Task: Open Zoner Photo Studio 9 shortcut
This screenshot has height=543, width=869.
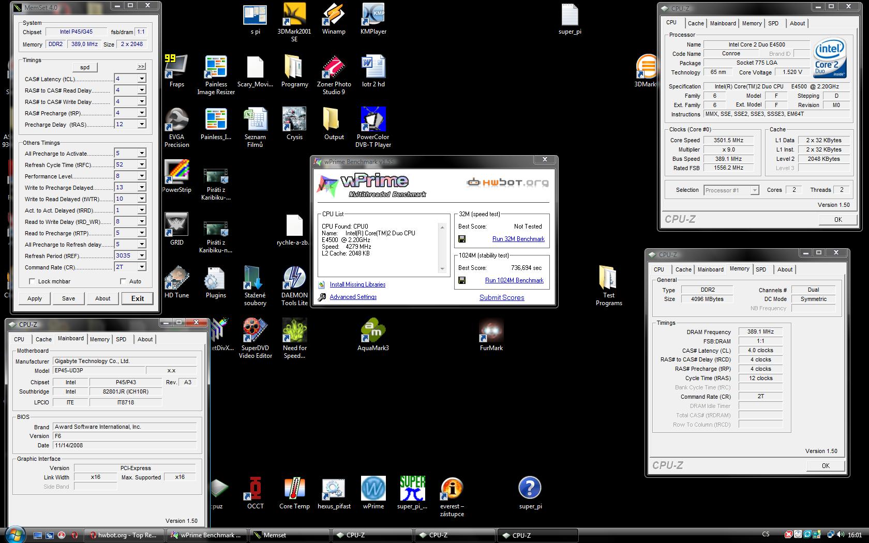Action: click(334, 76)
